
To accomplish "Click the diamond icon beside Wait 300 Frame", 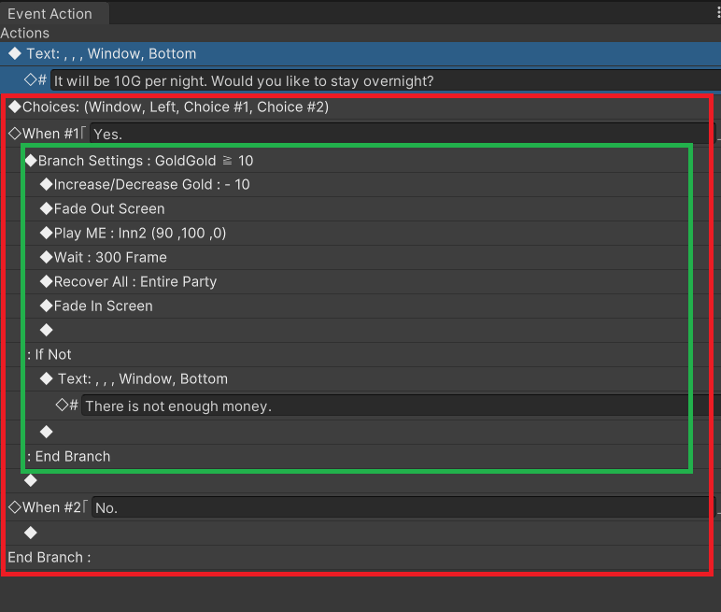I will pos(47,257).
